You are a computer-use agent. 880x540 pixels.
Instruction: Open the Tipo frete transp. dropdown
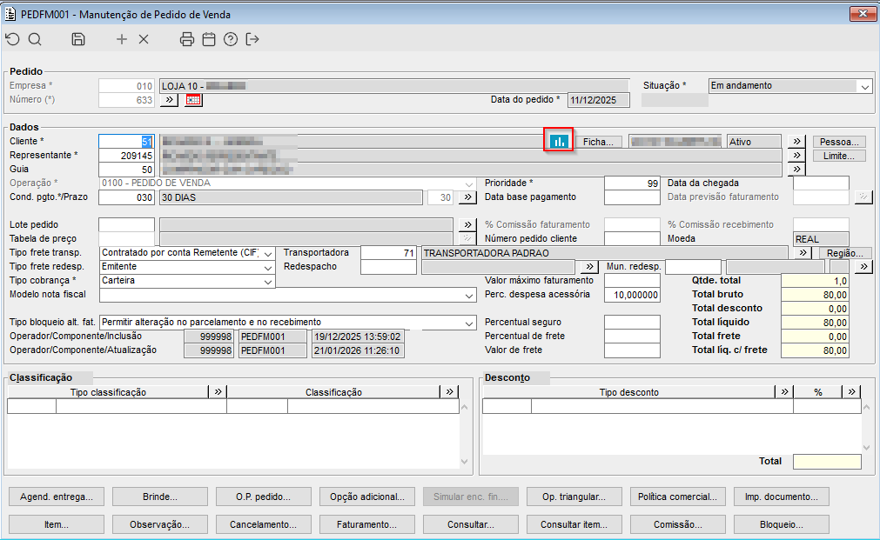pyautogui.click(x=268, y=253)
